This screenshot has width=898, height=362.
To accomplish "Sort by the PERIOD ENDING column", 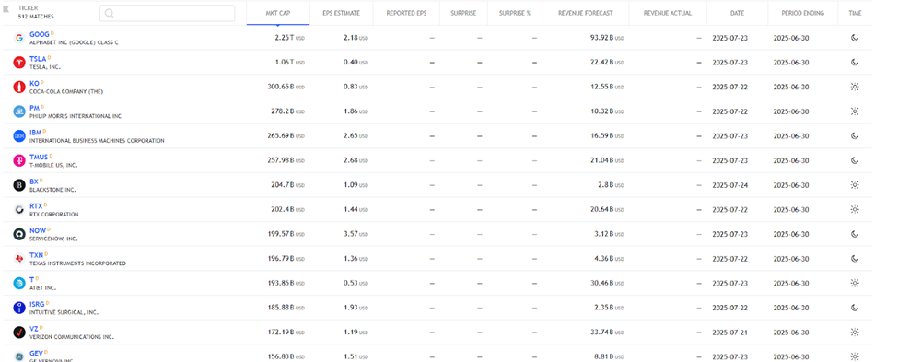I will pyautogui.click(x=803, y=13).
